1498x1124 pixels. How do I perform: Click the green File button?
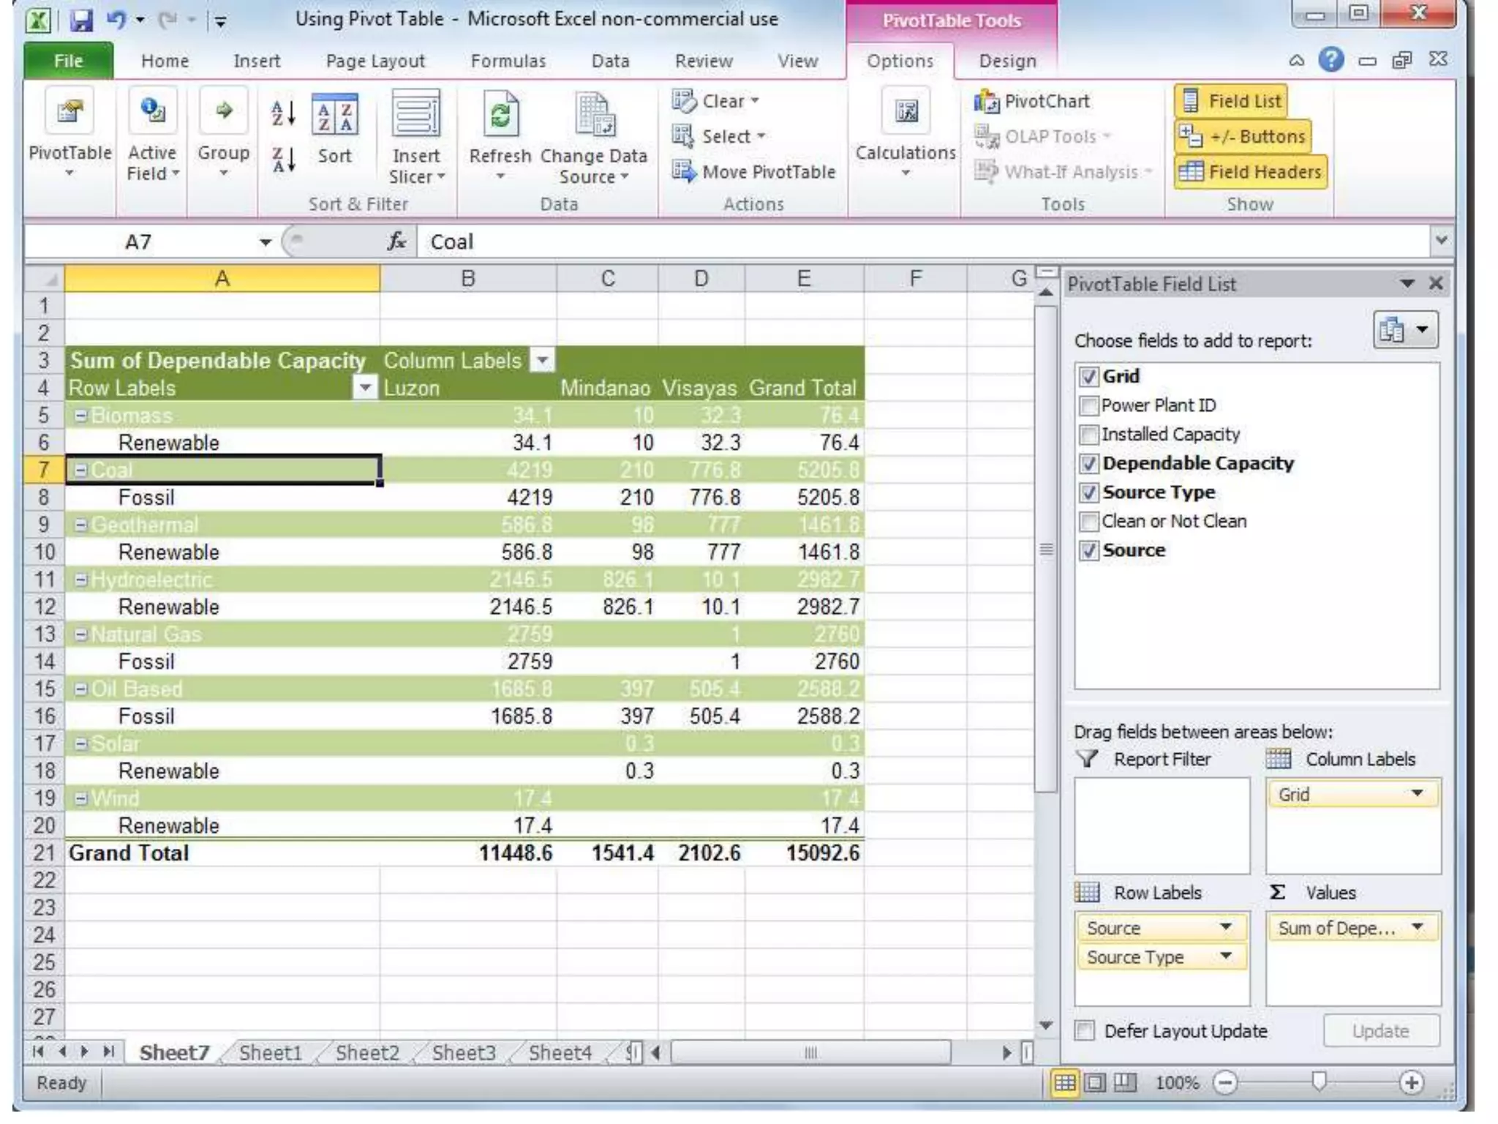(x=68, y=61)
